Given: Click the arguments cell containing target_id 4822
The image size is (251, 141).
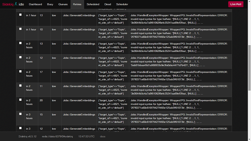Looking at the screenshot, I should [x=113, y=62].
